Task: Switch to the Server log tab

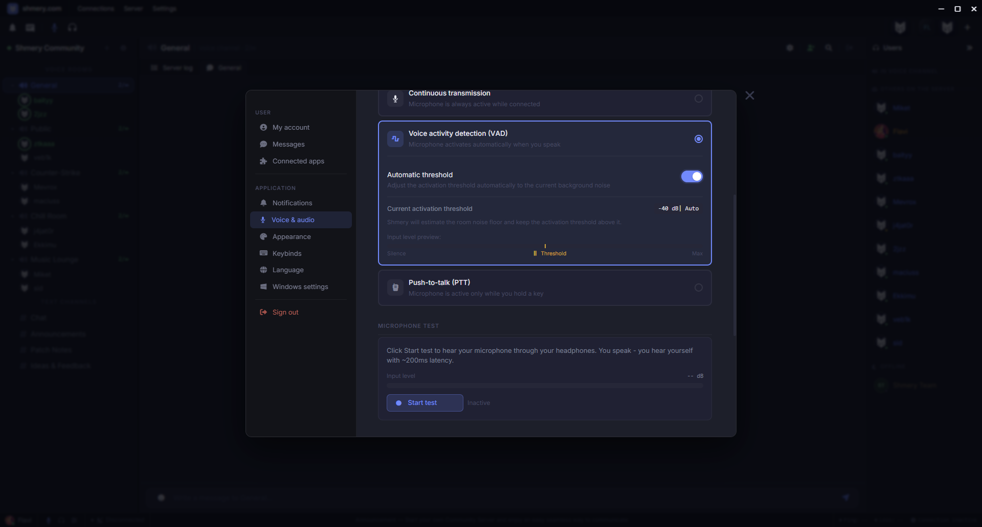Action: (172, 68)
